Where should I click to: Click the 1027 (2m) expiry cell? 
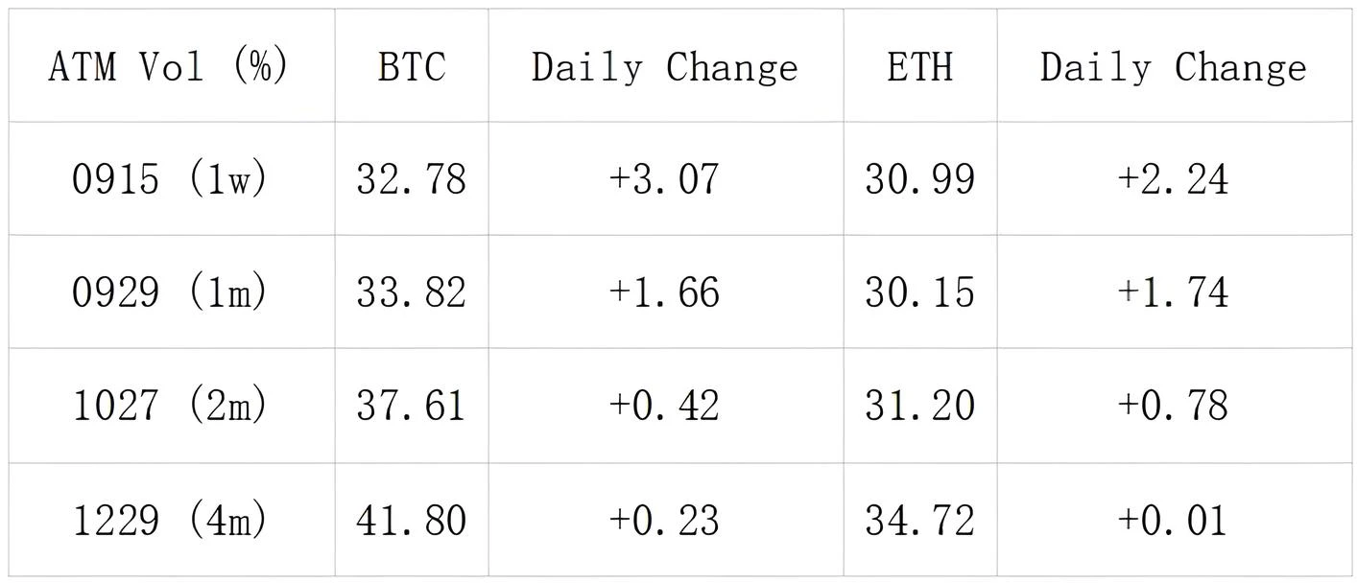169,406
